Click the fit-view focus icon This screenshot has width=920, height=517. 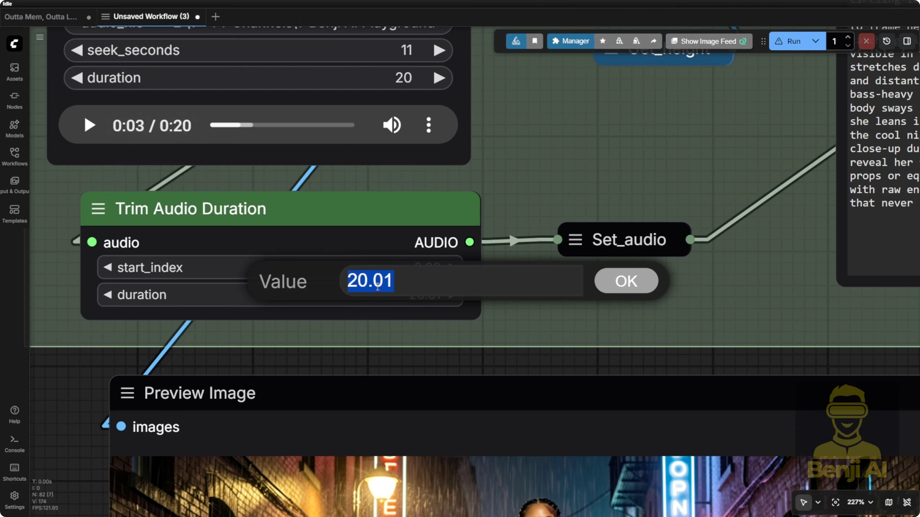(835, 502)
